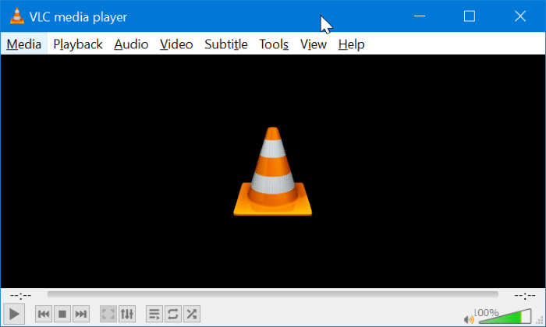The image size is (546, 327).
Task: Mute audio via speaker icon
Action: tap(469, 319)
